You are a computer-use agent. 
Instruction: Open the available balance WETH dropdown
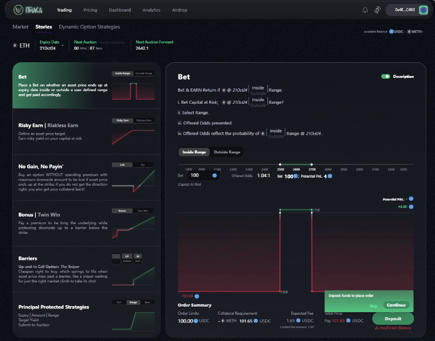[x=416, y=32]
